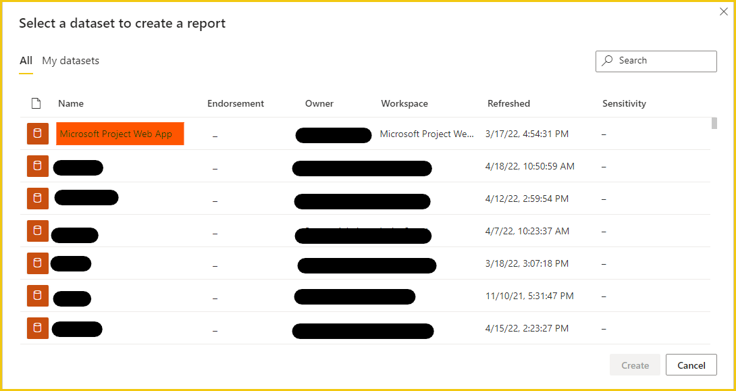Sort by the Owner column header

[x=319, y=104]
